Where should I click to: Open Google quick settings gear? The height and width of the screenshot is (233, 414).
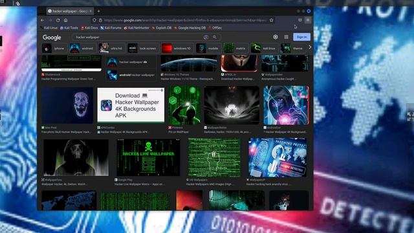[276, 37]
